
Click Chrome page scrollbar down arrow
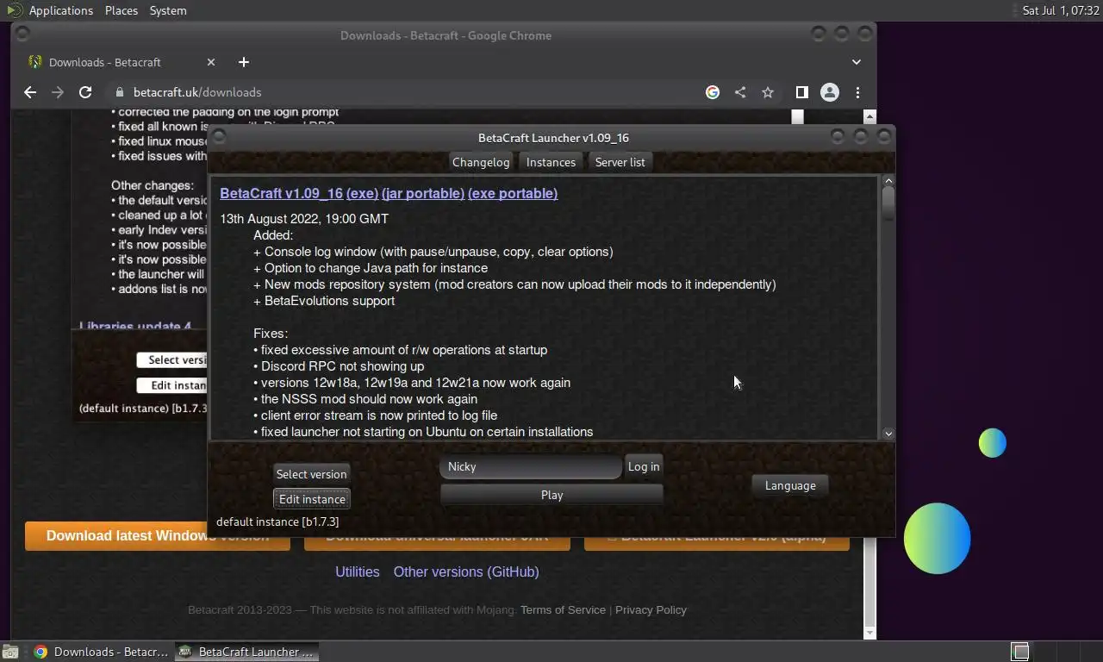pyautogui.click(x=869, y=633)
